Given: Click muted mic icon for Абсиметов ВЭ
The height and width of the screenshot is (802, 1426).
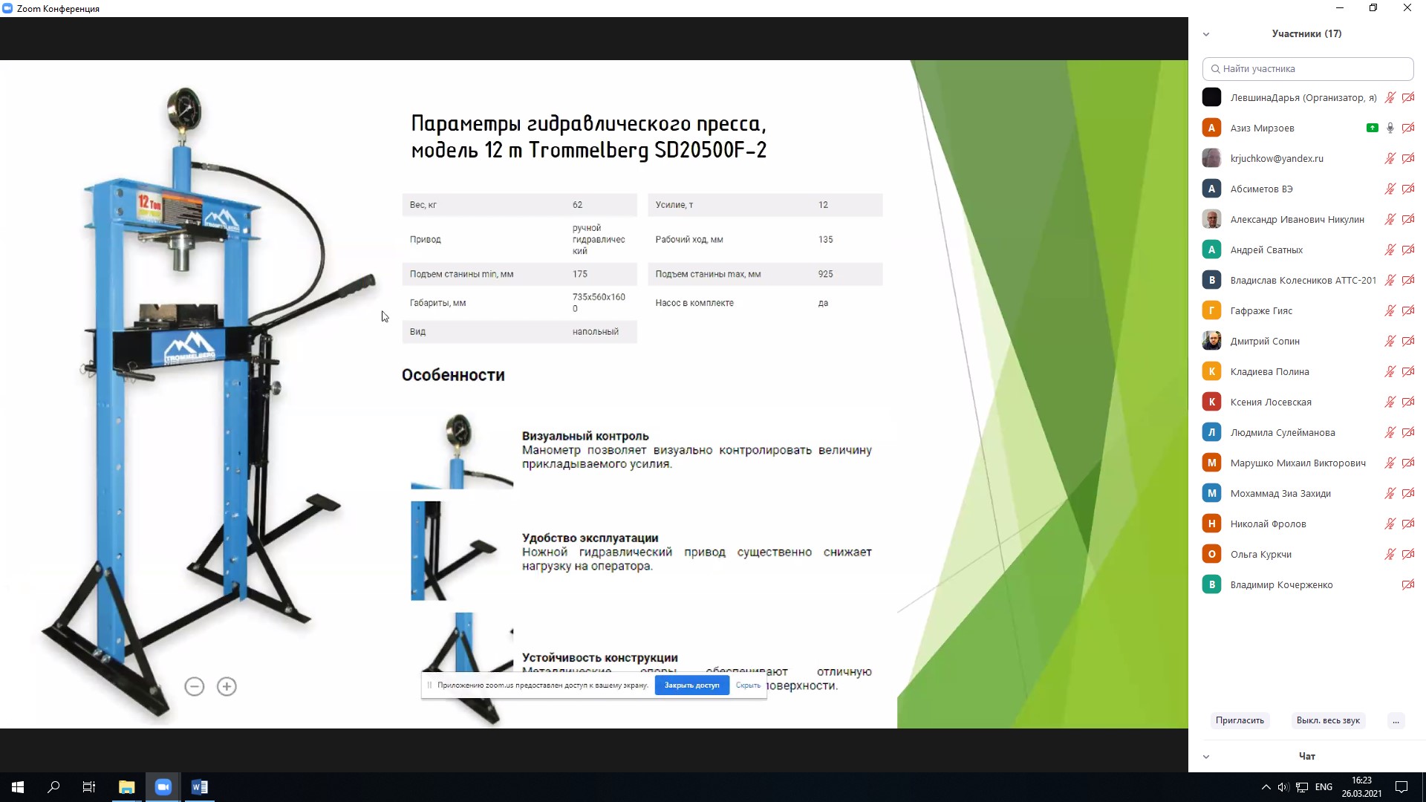Looking at the screenshot, I should (1390, 189).
